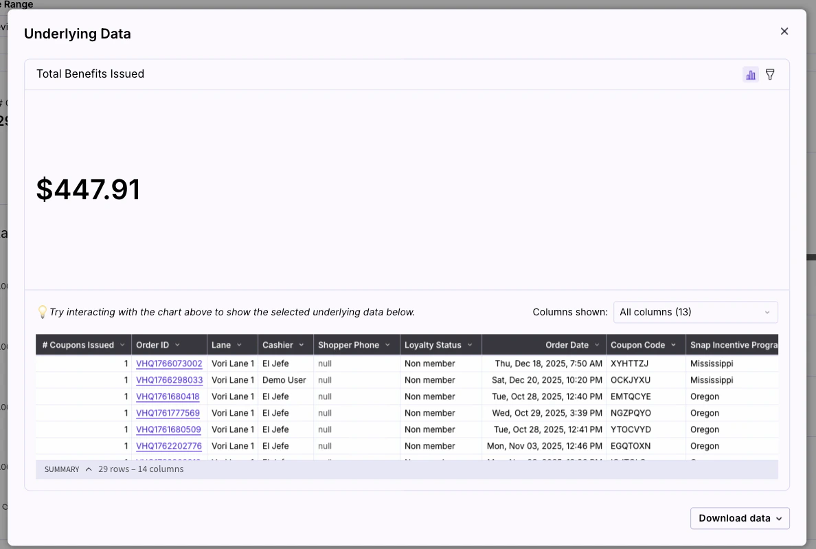Image resolution: width=816 pixels, height=549 pixels.
Task: Open order VHQ1766073002
Action: coord(169,363)
